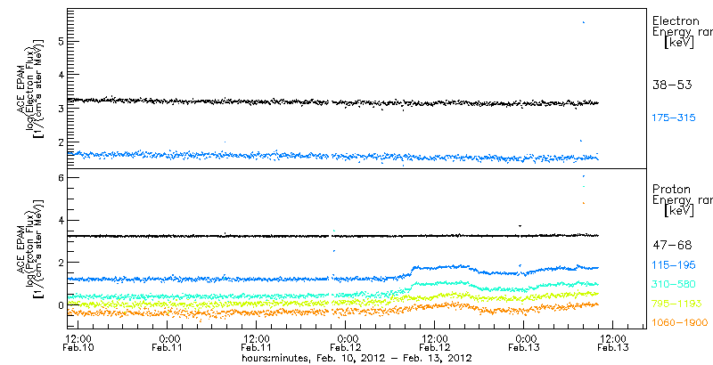This screenshot has height=365, width=713.
Task: Click the 0:00 Feb.13 time axis label
Action: [525, 344]
